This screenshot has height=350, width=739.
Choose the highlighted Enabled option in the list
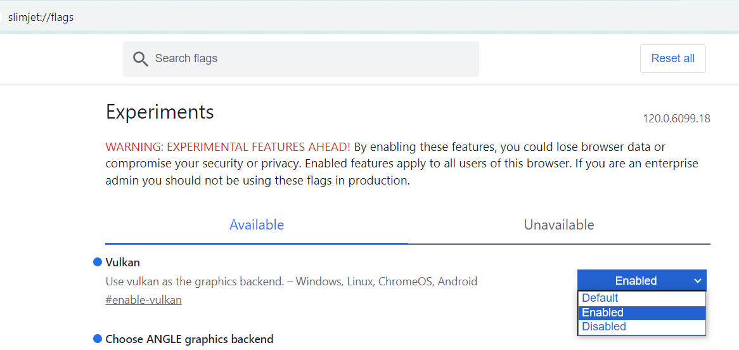pos(603,313)
